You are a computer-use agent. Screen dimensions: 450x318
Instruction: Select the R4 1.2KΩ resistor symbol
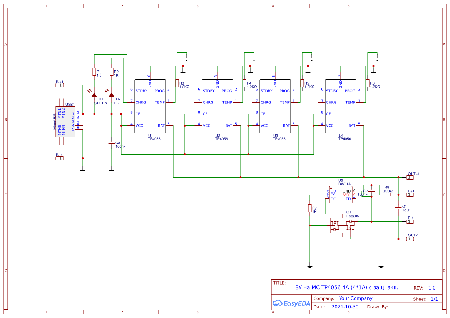pos(244,83)
